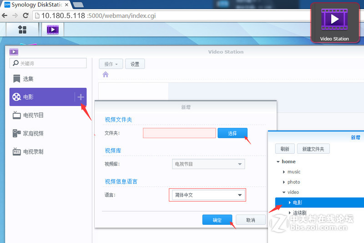Select the 连续剧 folder in tree

point(300,213)
